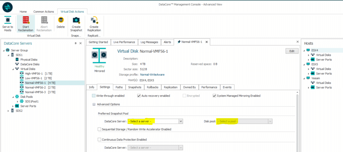Select Physical Disks under SDS1
Screen dimensions: 343x152
coord(29,59)
